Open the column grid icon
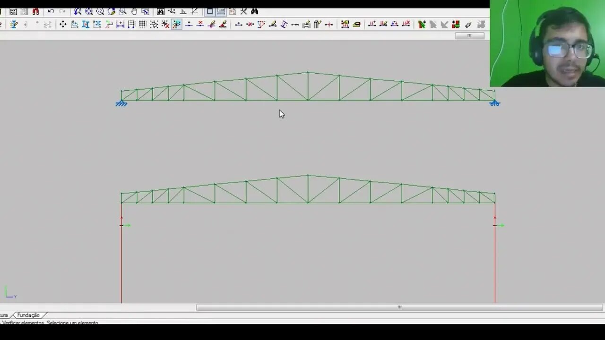 (x=131, y=24)
